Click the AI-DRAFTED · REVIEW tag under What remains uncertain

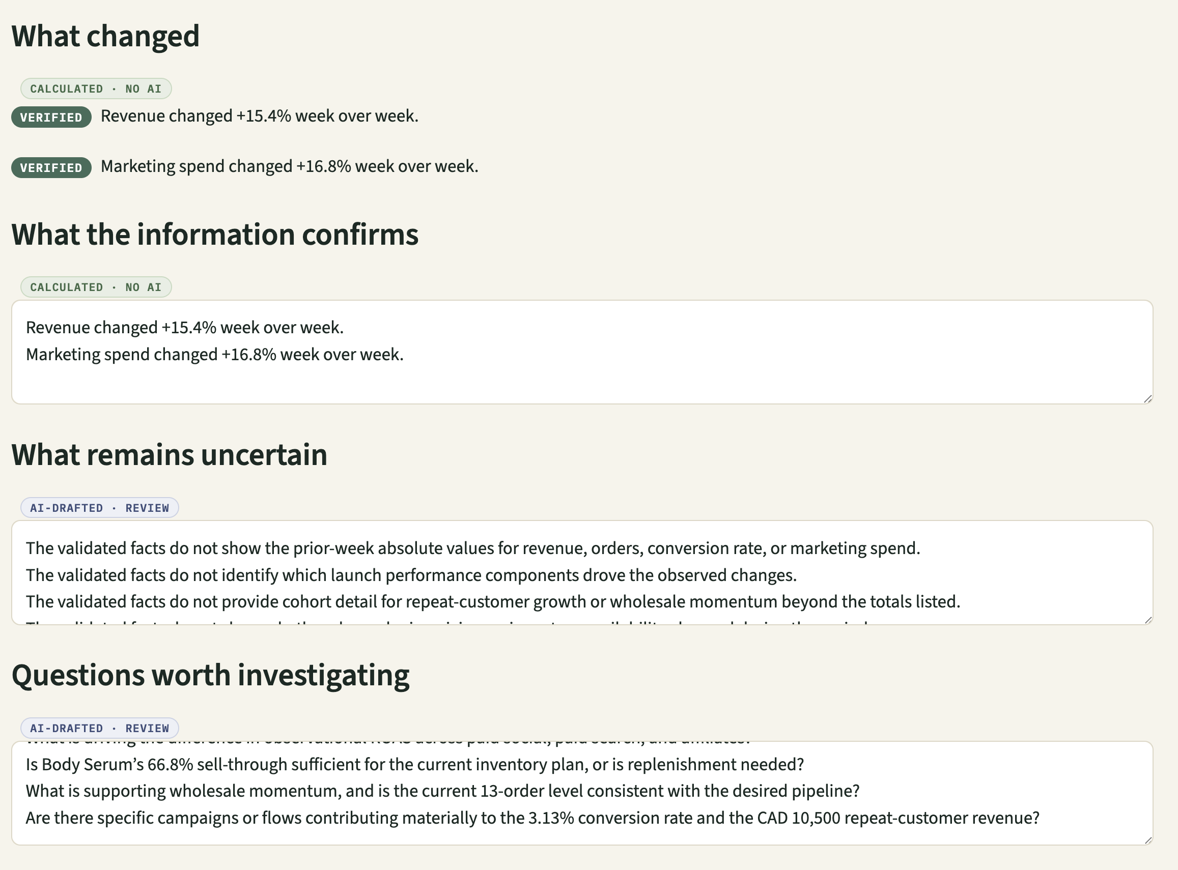coord(100,508)
